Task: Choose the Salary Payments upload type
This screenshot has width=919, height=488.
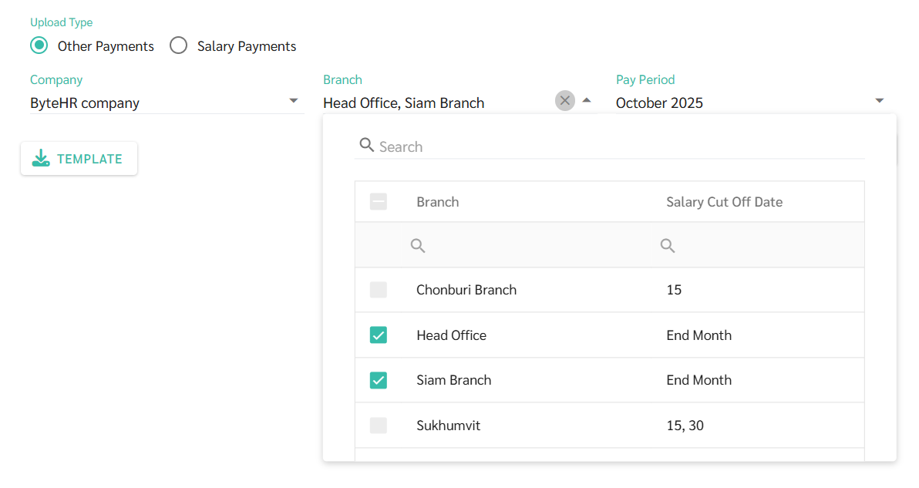Action: point(179,45)
